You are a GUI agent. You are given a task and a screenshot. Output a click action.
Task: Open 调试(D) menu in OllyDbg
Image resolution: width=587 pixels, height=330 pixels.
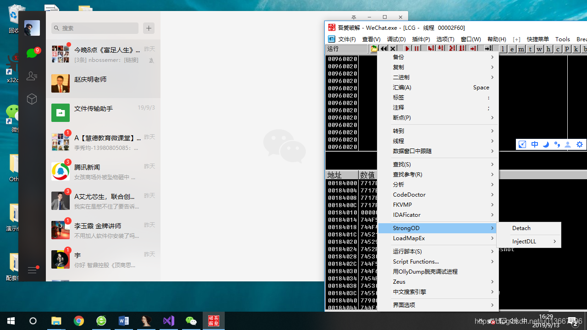(x=396, y=39)
